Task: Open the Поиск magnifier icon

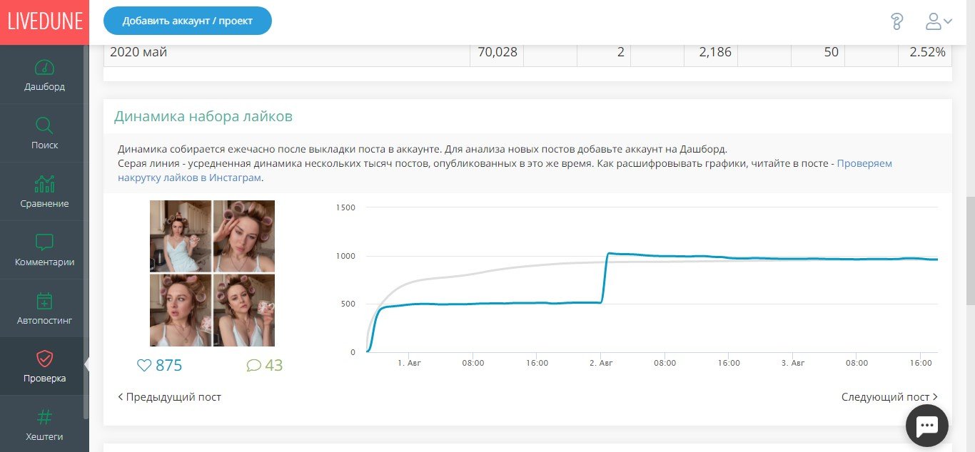Action: [x=44, y=126]
